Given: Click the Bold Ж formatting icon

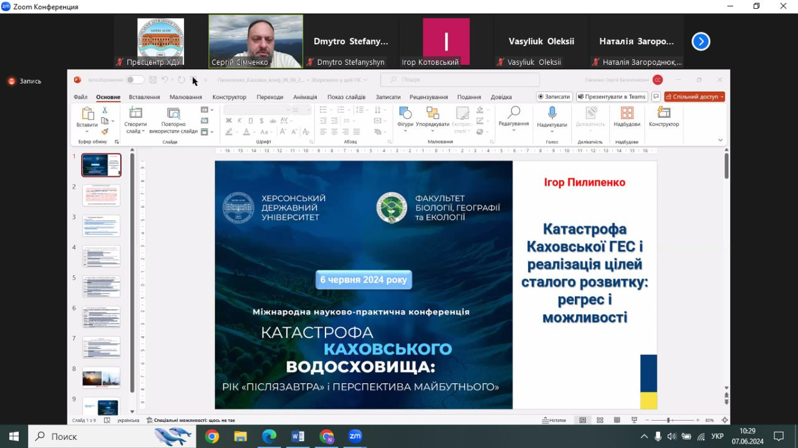Looking at the screenshot, I should [x=228, y=121].
